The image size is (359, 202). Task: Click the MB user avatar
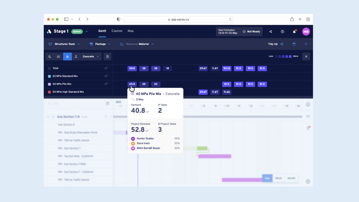pyautogui.click(x=306, y=32)
